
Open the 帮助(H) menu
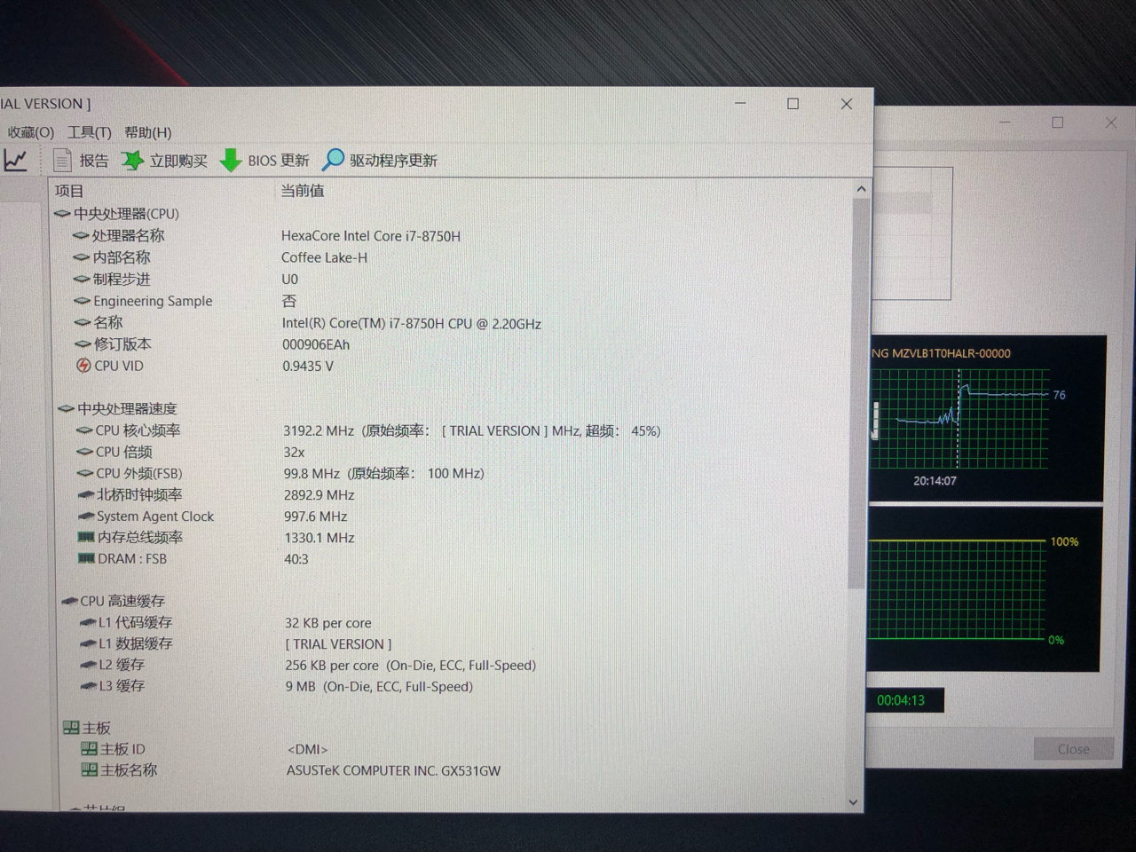150,132
